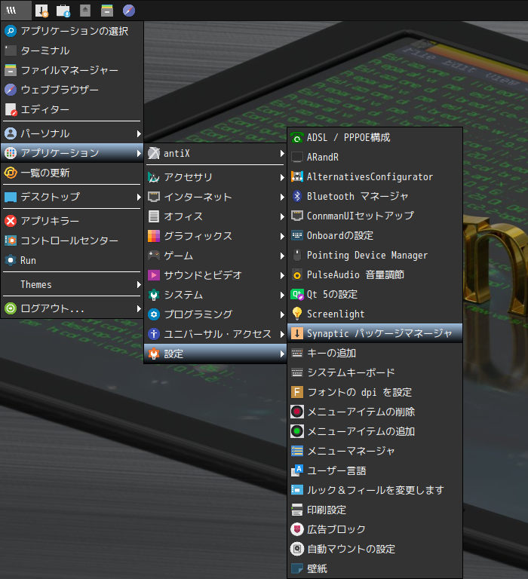Click the Bluetooth マネージャ icon
This screenshot has width=528, height=579.
coord(297,196)
